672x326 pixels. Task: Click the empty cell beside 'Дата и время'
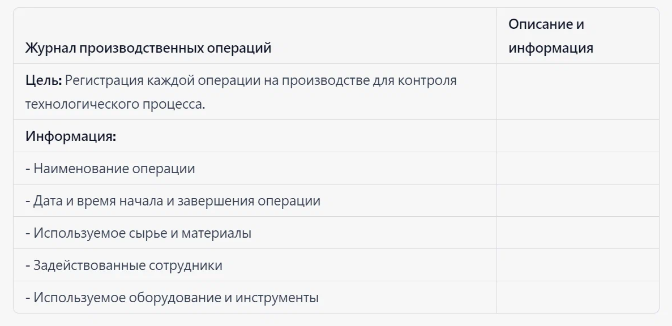click(577, 200)
